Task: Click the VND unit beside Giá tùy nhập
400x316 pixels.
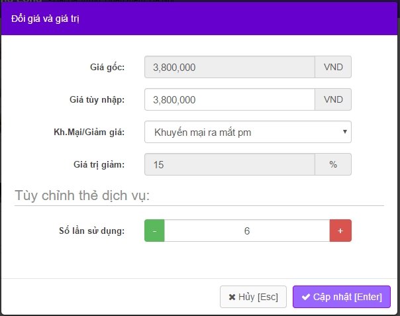Action: (333, 99)
